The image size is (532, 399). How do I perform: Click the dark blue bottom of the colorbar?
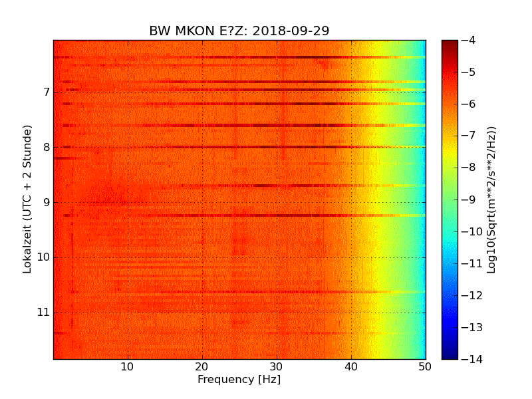point(450,353)
